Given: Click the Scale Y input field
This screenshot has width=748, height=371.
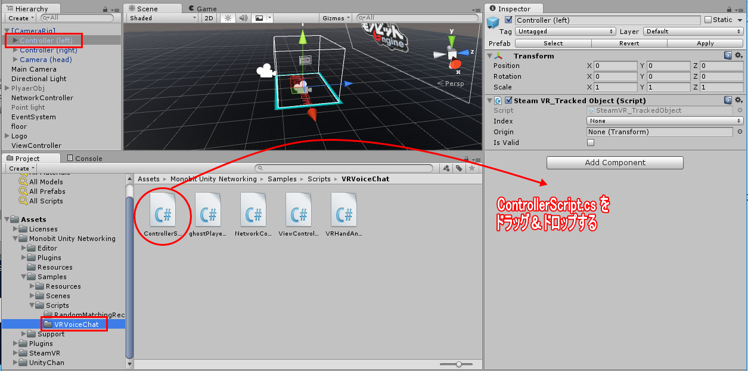Looking at the screenshot, I should coord(669,87).
